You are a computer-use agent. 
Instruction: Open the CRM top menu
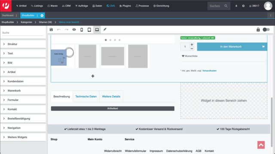point(66,6)
